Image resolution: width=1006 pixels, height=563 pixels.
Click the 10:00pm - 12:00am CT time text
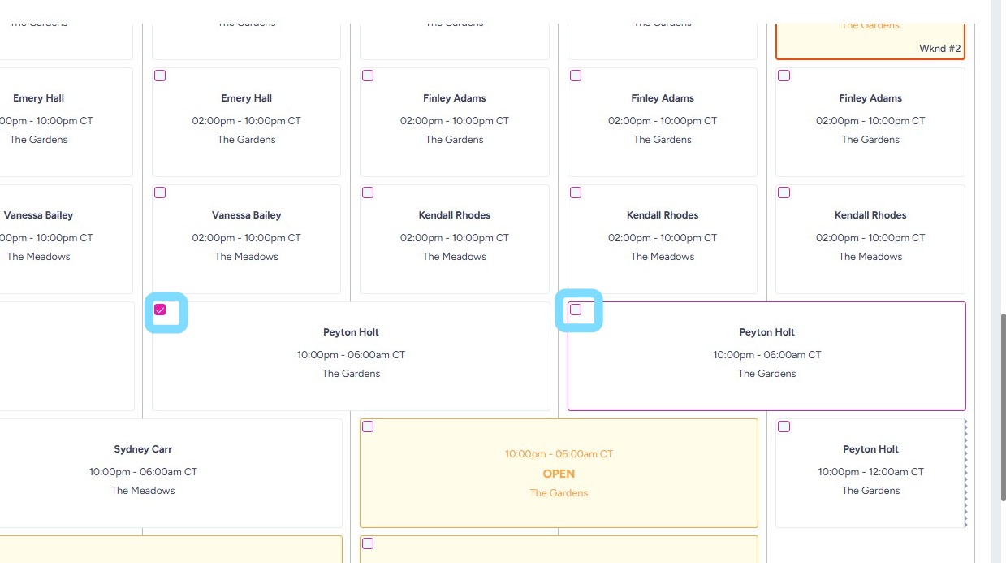pyautogui.click(x=870, y=472)
